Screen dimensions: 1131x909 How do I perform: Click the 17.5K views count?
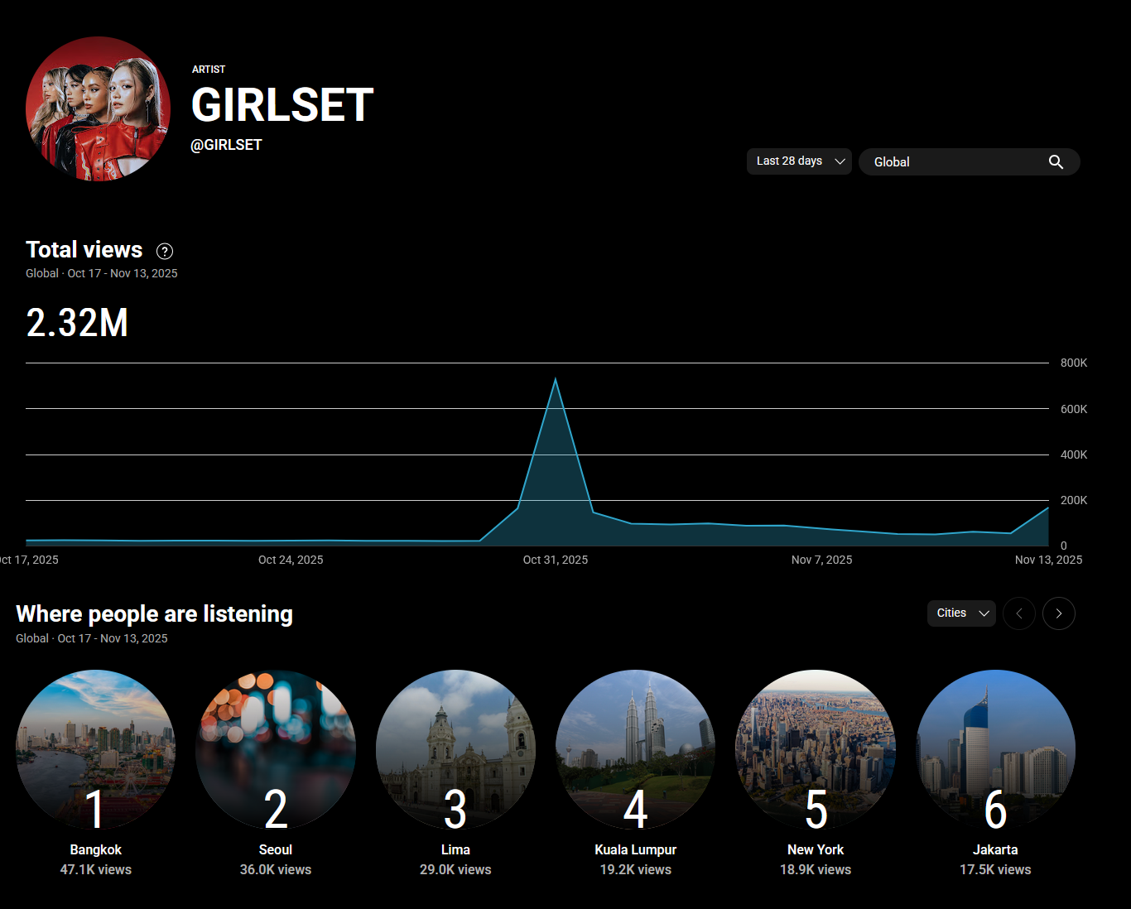995,869
